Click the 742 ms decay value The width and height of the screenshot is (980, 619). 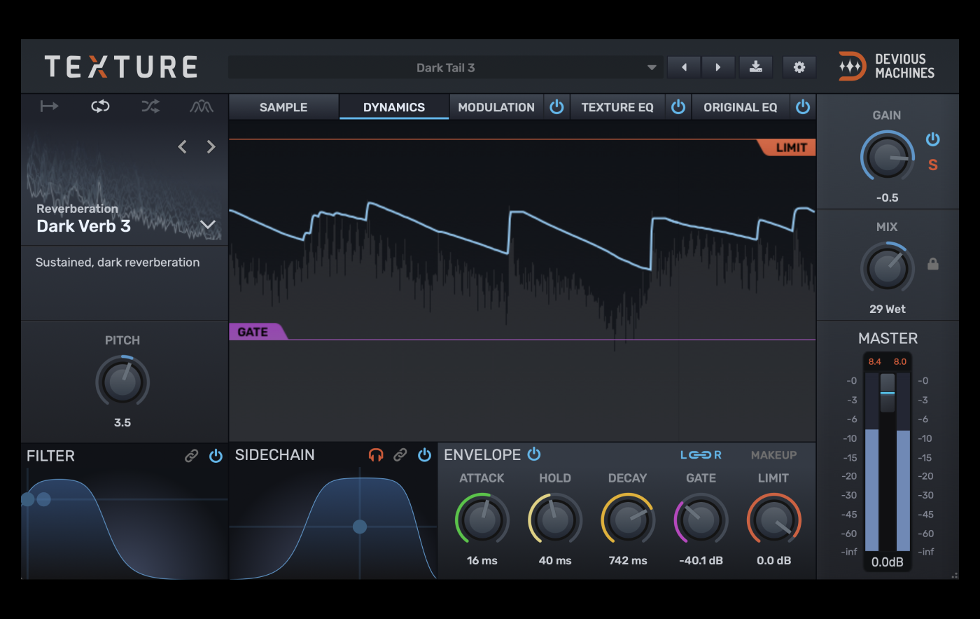click(628, 561)
